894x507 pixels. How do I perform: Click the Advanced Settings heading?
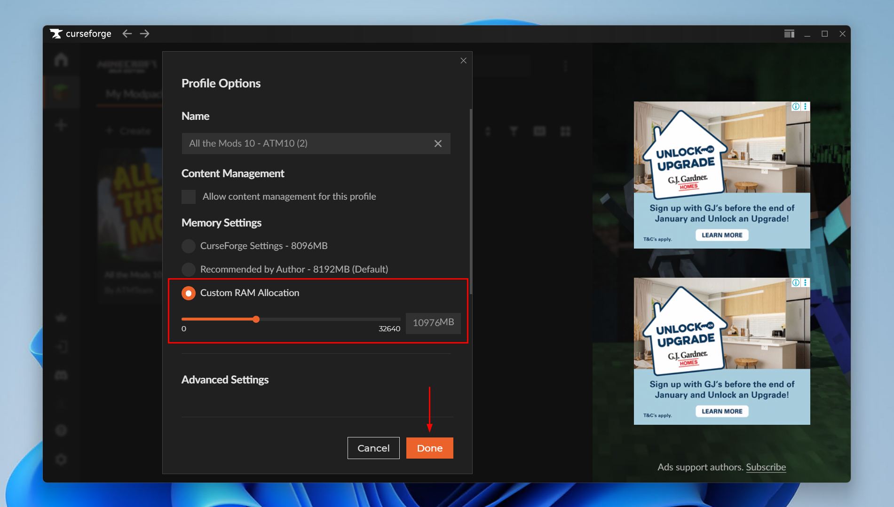(225, 380)
